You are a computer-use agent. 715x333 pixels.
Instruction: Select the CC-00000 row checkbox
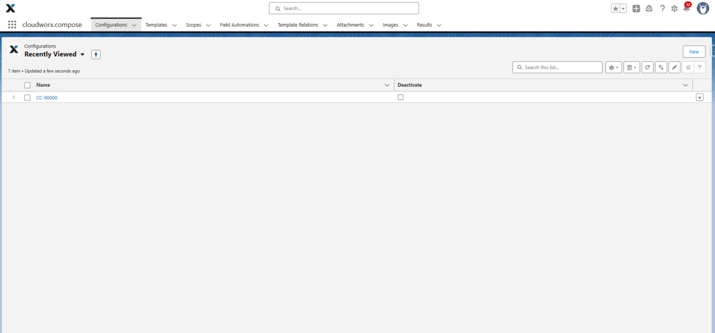tap(27, 98)
